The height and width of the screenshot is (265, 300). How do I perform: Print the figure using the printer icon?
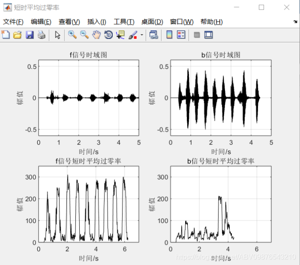(x=42, y=35)
